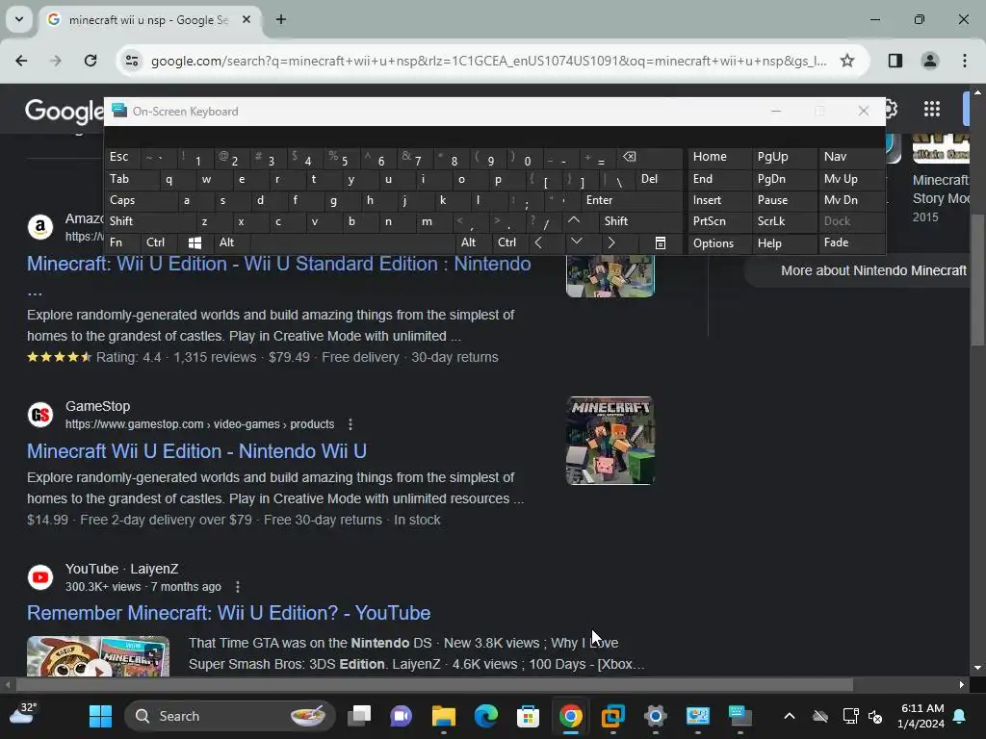Open Chrome's side panel
This screenshot has width=986, height=739.
pos(895,61)
